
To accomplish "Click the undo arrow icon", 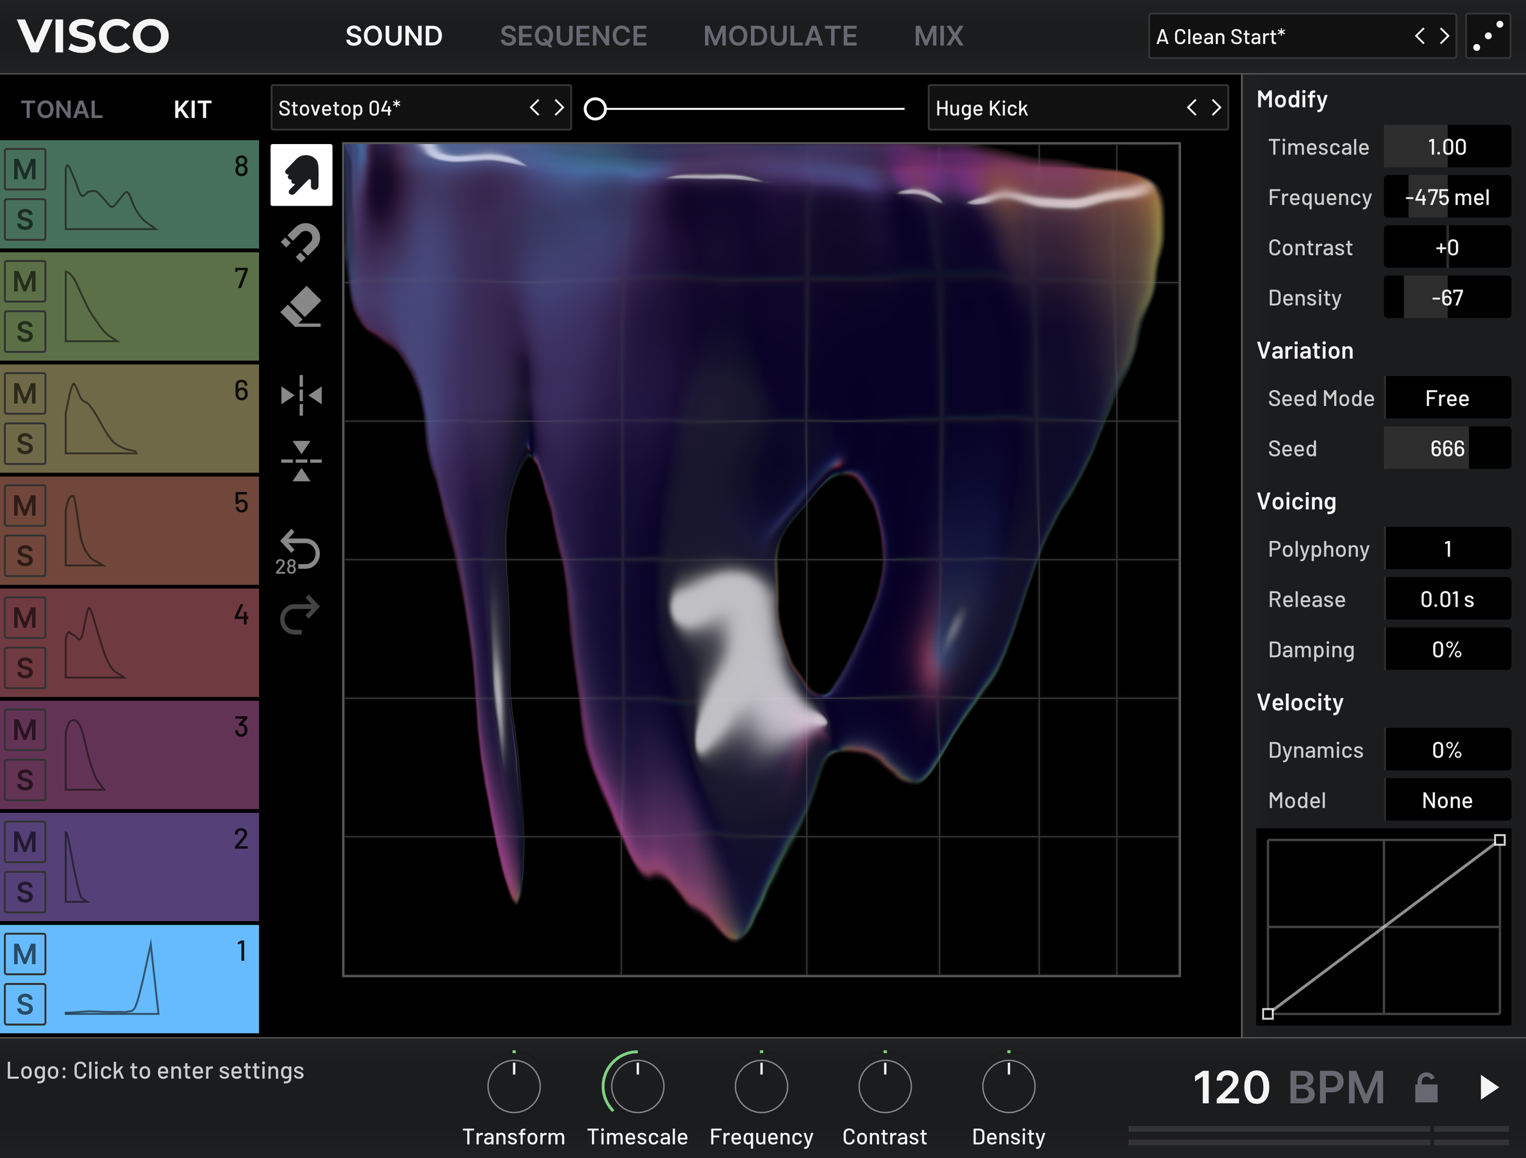I will 301,550.
